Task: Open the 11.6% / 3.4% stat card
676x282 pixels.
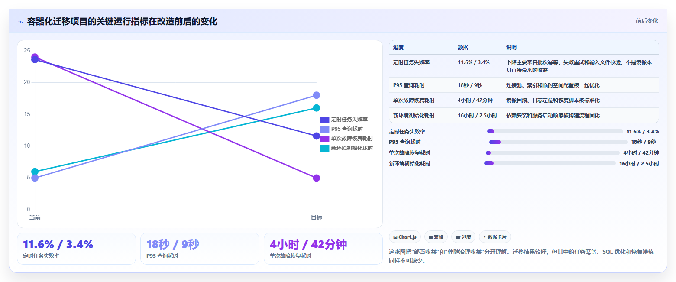Action: click(76, 249)
